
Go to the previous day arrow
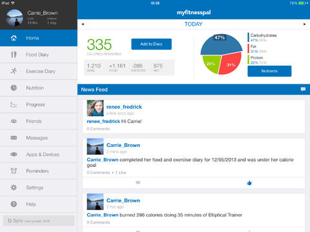tap(83, 24)
